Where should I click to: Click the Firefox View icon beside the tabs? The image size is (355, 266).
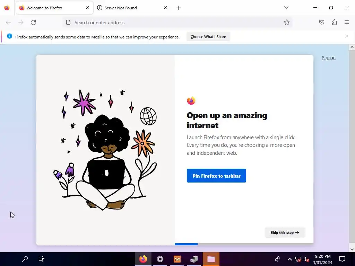[7, 8]
